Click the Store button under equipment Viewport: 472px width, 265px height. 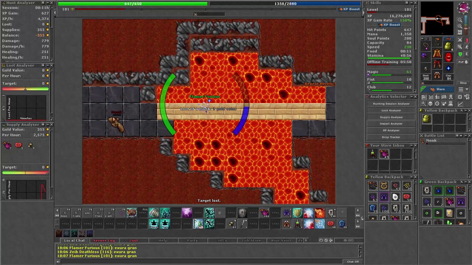tap(437, 89)
